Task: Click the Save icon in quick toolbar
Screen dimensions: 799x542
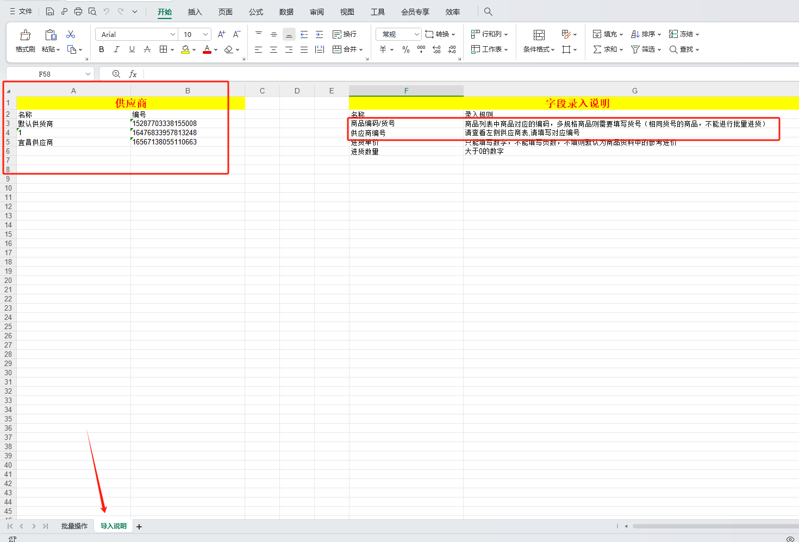Action: click(50, 11)
